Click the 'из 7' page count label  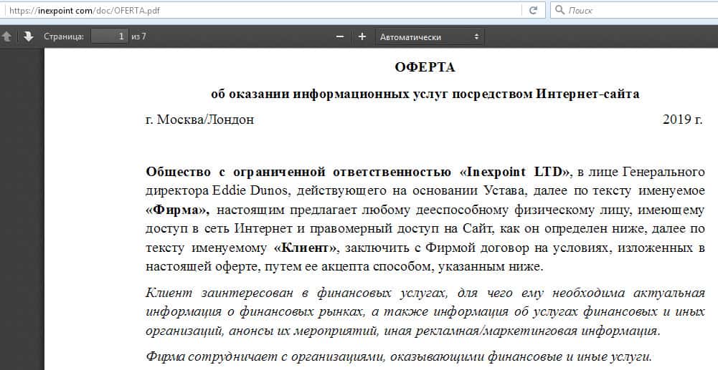138,36
